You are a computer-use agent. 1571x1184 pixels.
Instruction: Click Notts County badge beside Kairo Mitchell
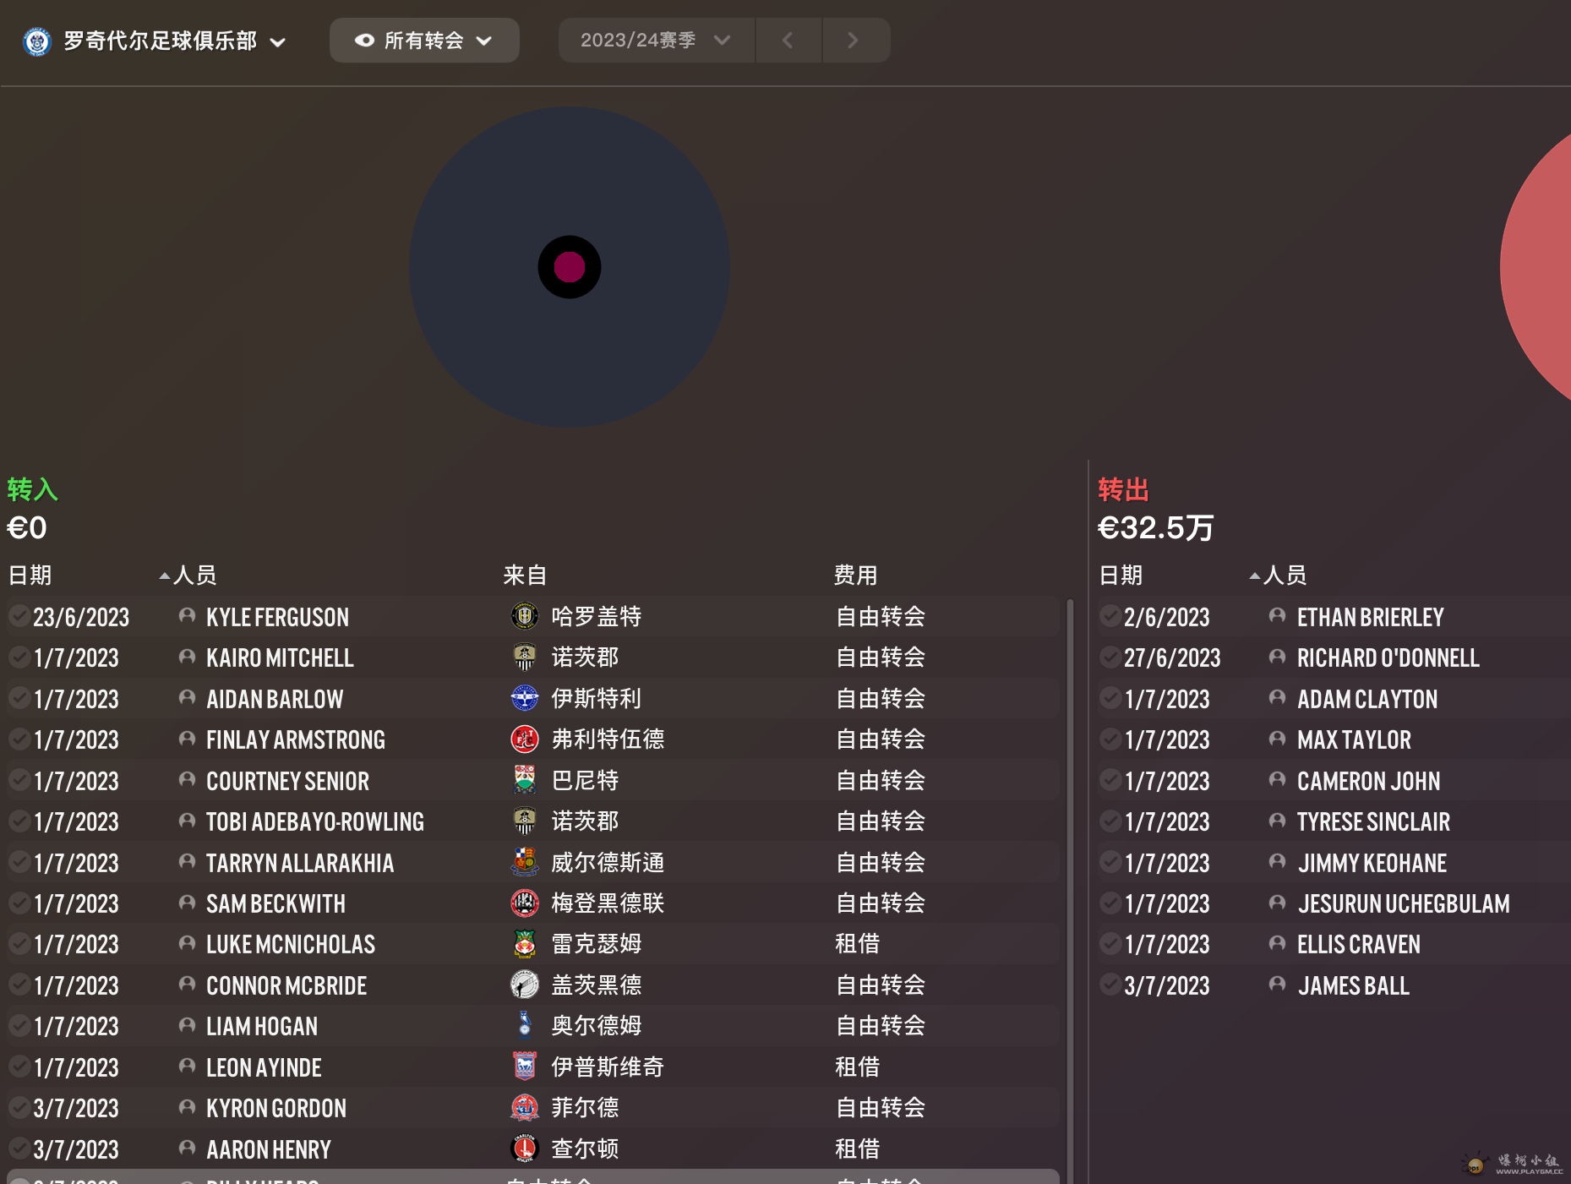click(x=525, y=657)
